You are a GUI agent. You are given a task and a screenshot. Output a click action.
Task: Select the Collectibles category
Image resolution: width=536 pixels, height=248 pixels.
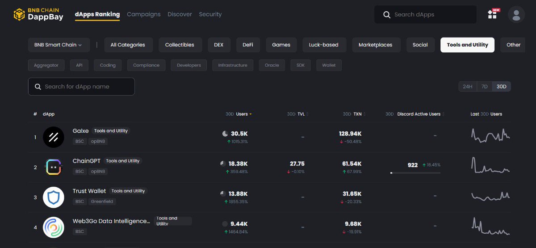pyautogui.click(x=180, y=45)
